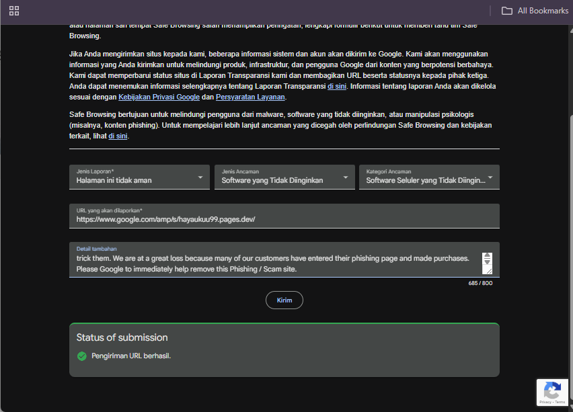Click the URL yang akan dilaporkan field
Image resolution: width=573 pixels, height=412 pixels.
pos(284,216)
